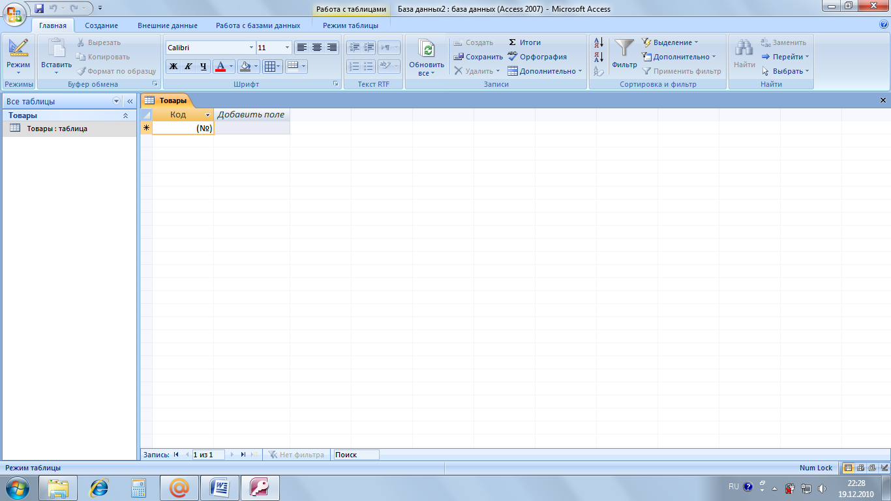Click numbered list icon
The height and width of the screenshot is (501, 891).
coord(354,67)
